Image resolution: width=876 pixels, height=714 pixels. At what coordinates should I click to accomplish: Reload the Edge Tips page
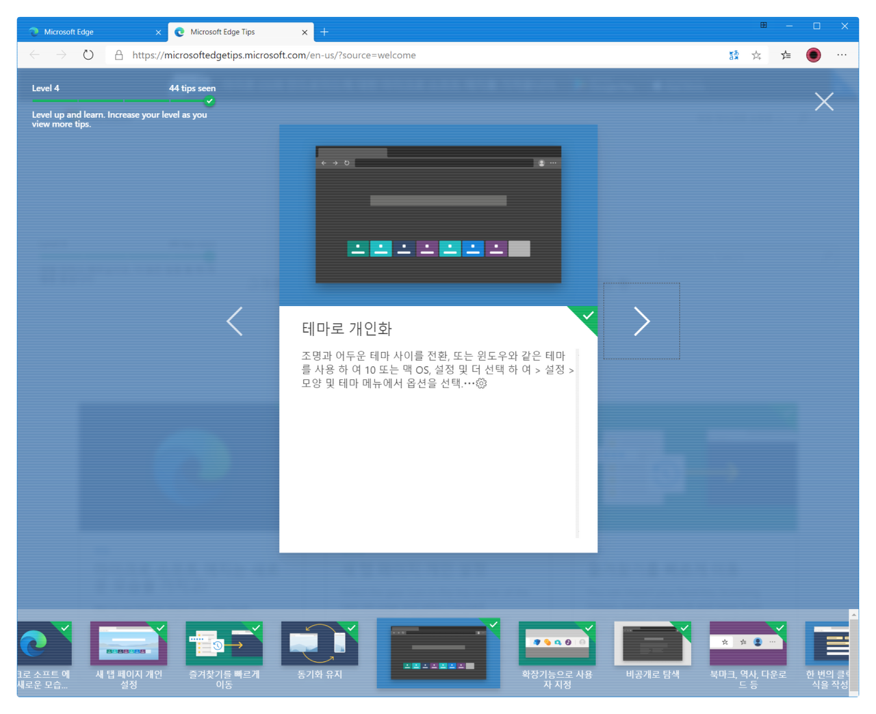[x=88, y=55]
